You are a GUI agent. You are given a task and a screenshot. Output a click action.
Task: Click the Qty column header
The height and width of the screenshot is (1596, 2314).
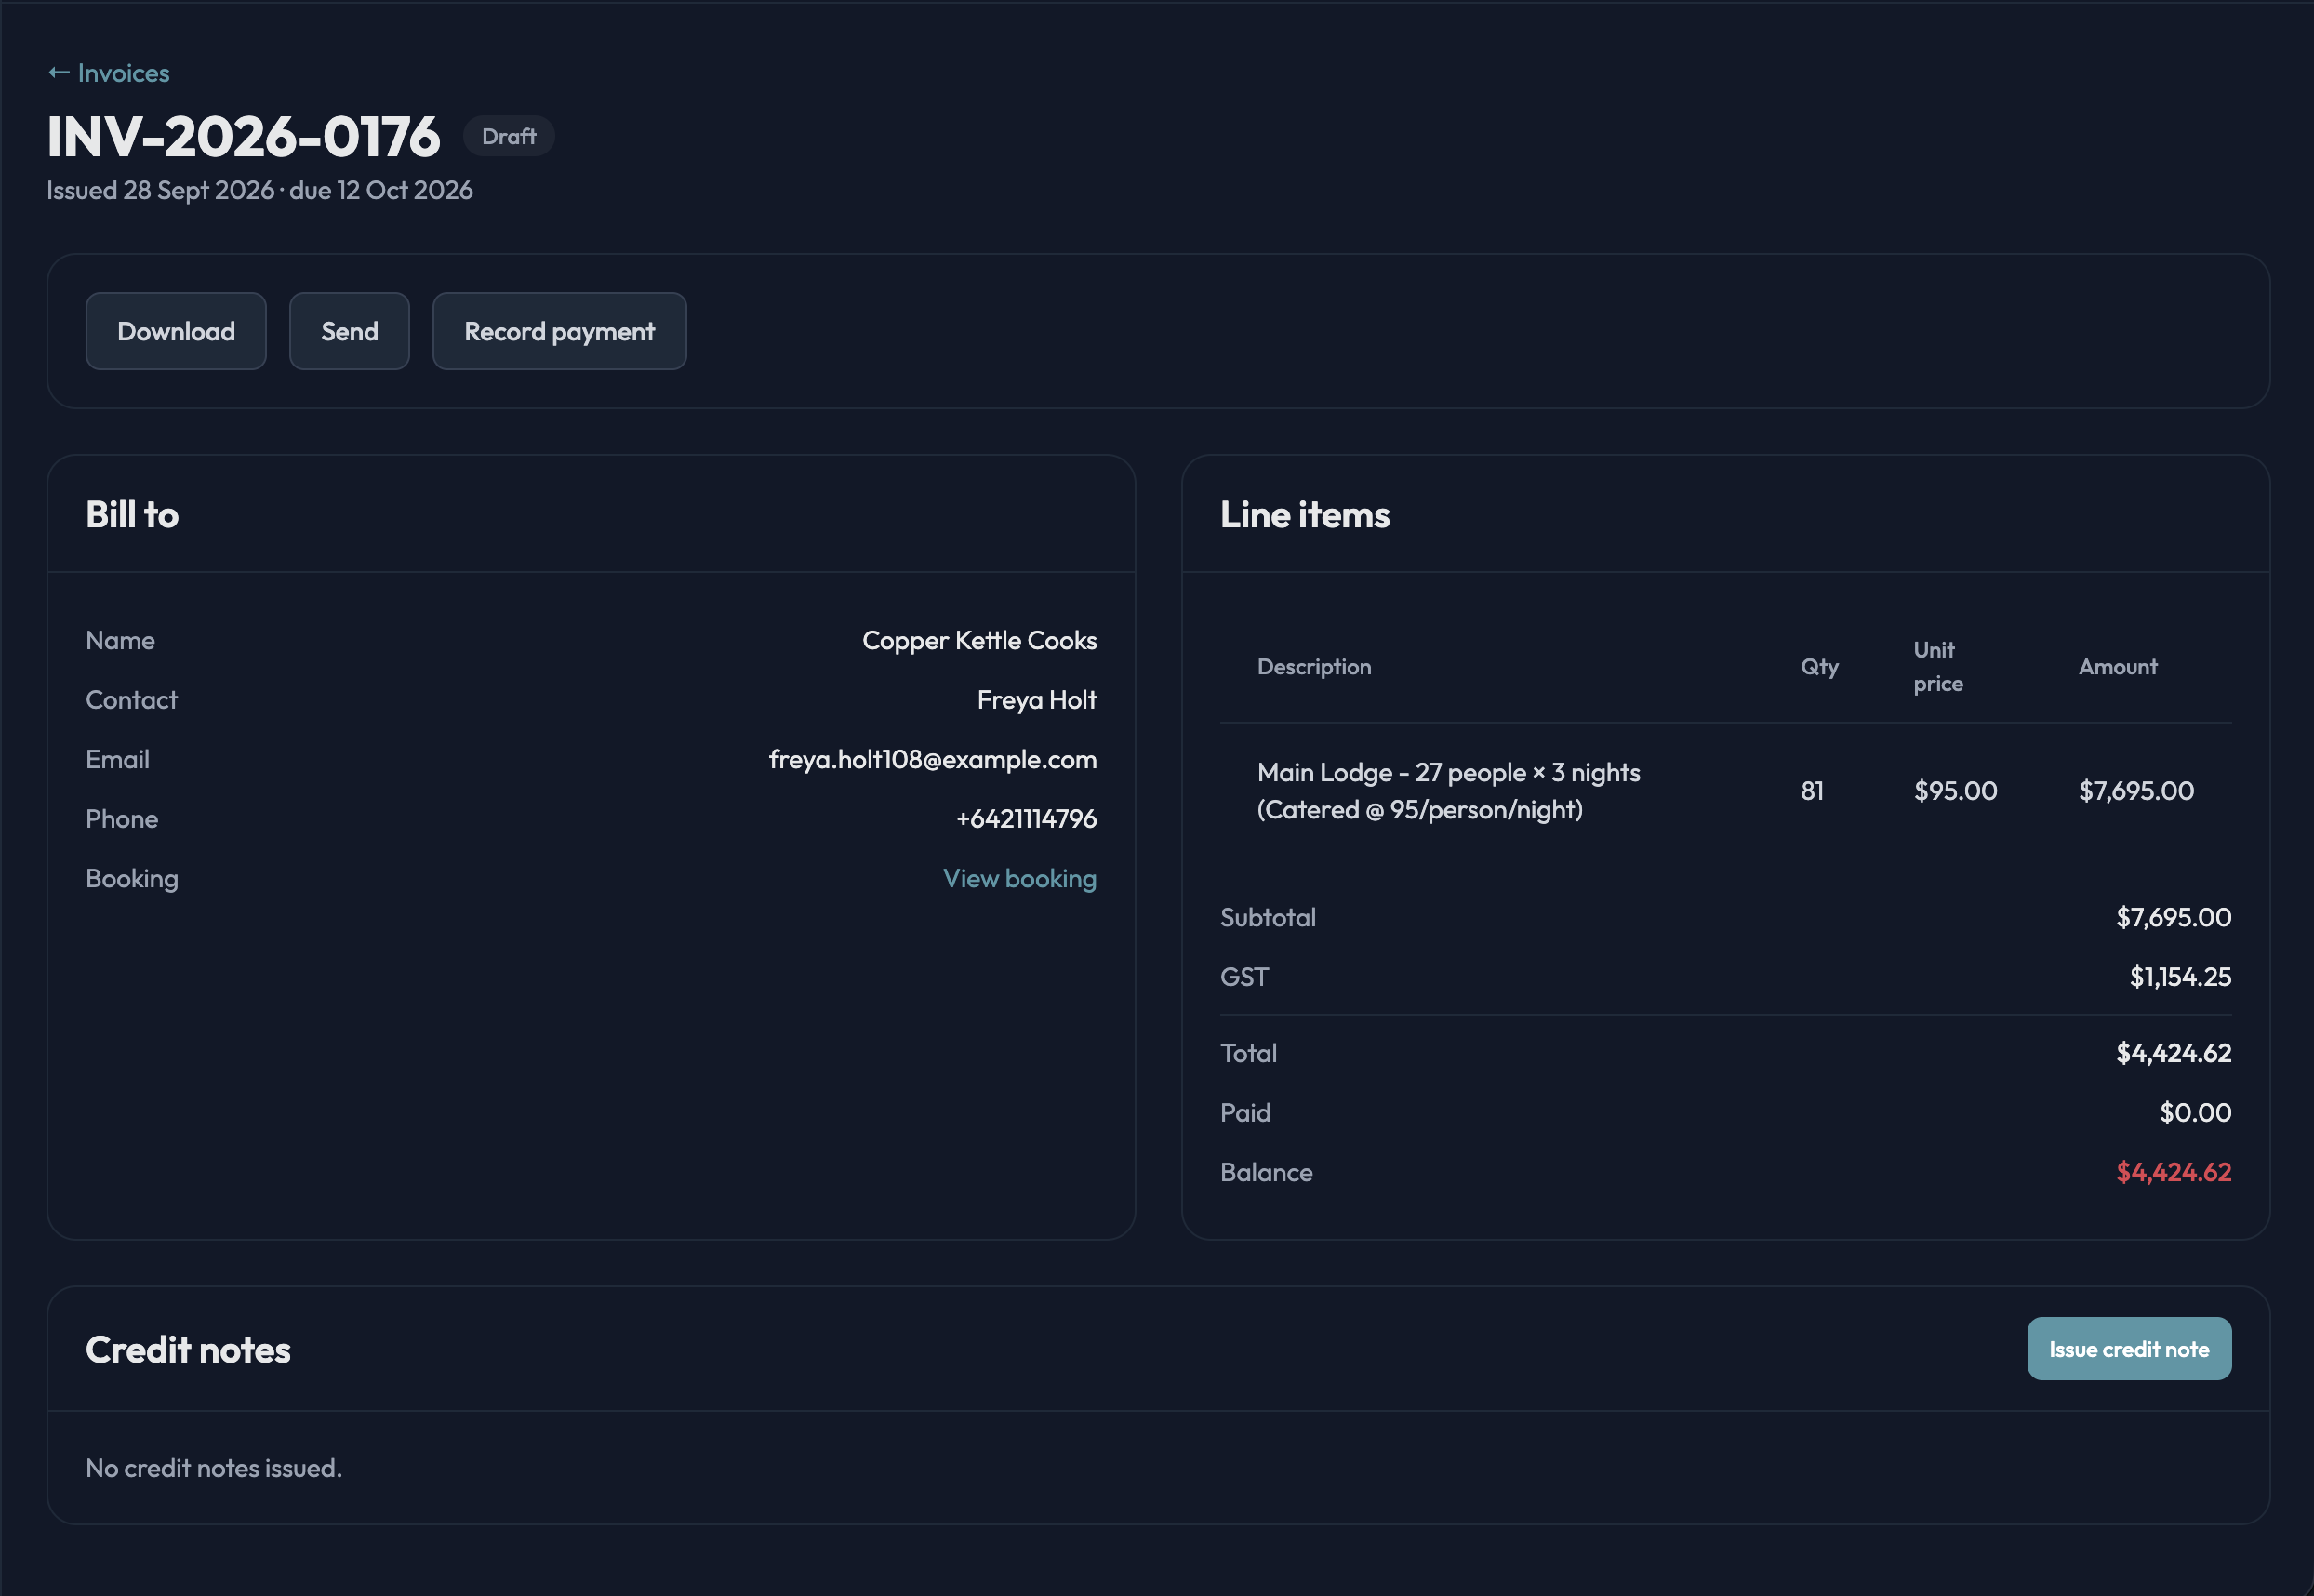click(1819, 667)
